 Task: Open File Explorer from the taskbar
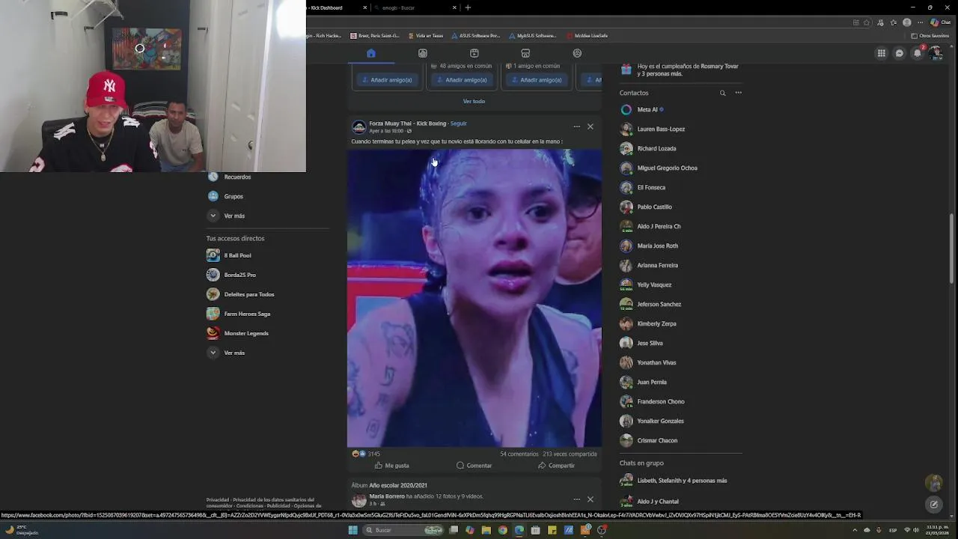486,530
